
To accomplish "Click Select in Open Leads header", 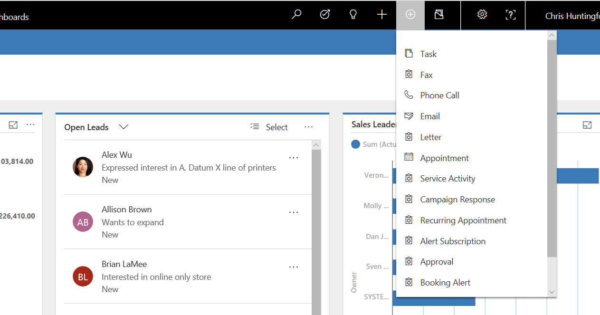I will [x=269, y=127].
